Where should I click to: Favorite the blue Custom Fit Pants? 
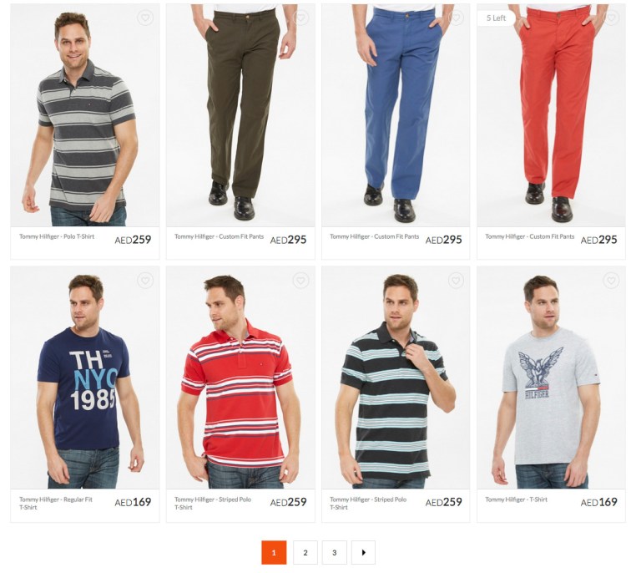point(456,18)
